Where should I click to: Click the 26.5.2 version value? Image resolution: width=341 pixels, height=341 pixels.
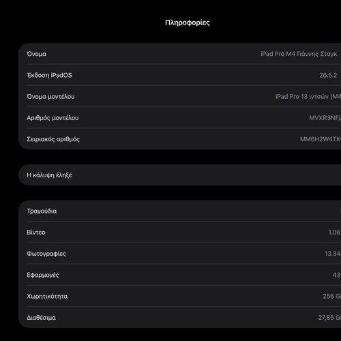coord(328,75)
